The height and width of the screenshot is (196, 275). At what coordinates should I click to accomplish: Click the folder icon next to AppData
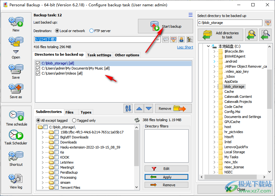coord(221,81)
